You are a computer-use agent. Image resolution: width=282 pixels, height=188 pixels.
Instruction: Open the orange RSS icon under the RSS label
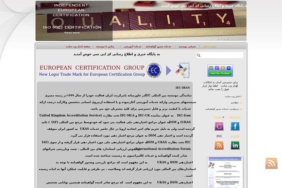[219, 145]
